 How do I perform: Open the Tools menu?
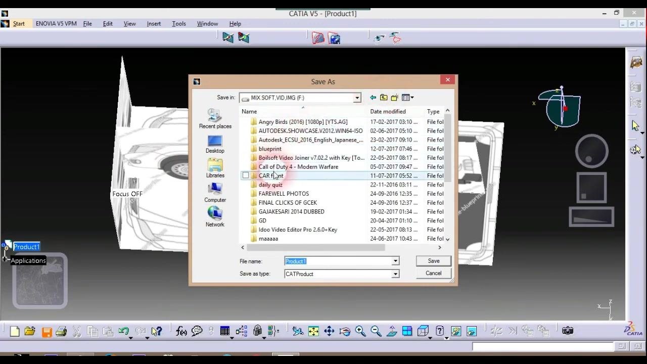tap(179, 24)
